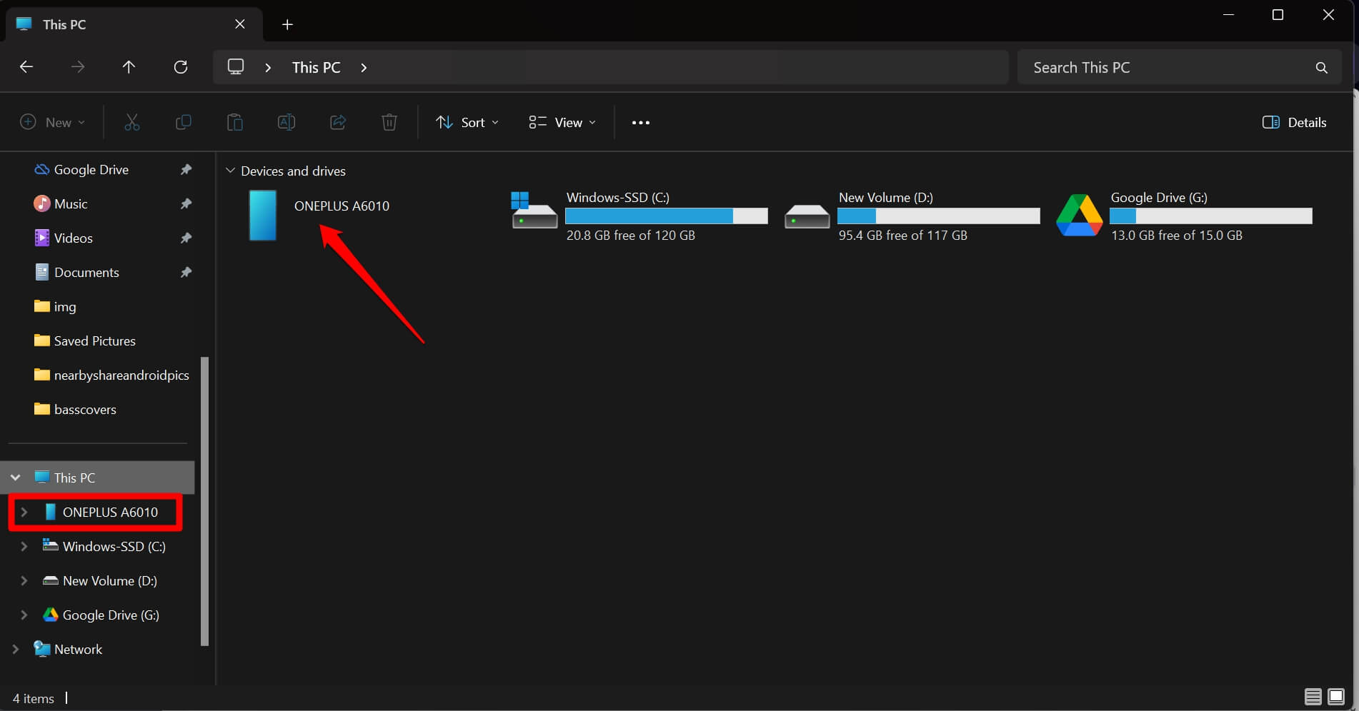Switch to large thumbnails view in status bar

[1335, 697]
